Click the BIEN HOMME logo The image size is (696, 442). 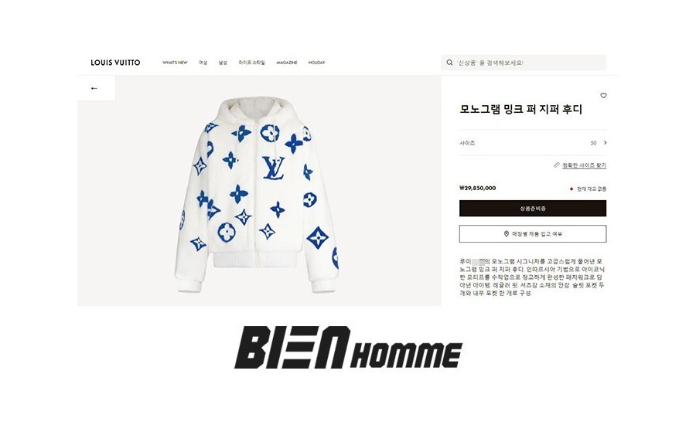(x=349, y=347)
